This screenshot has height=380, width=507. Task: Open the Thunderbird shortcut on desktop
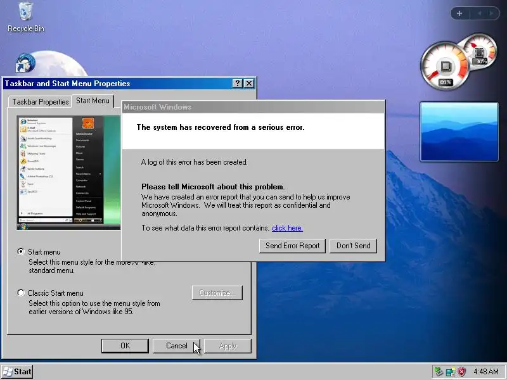coord(25,63)
